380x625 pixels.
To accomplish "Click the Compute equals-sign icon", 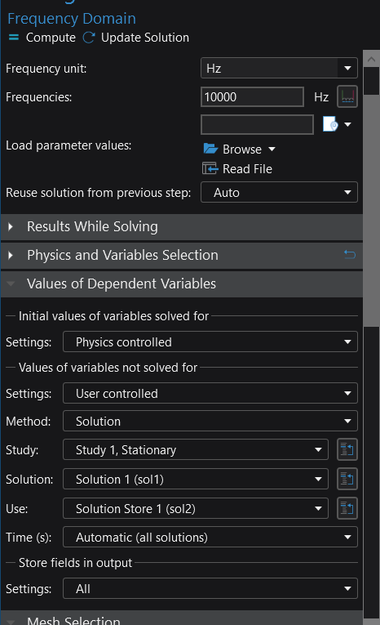I will point(14,38).
